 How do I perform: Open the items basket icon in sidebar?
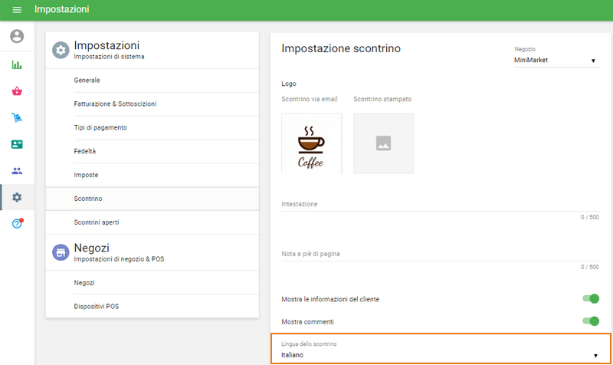point(17,91)
